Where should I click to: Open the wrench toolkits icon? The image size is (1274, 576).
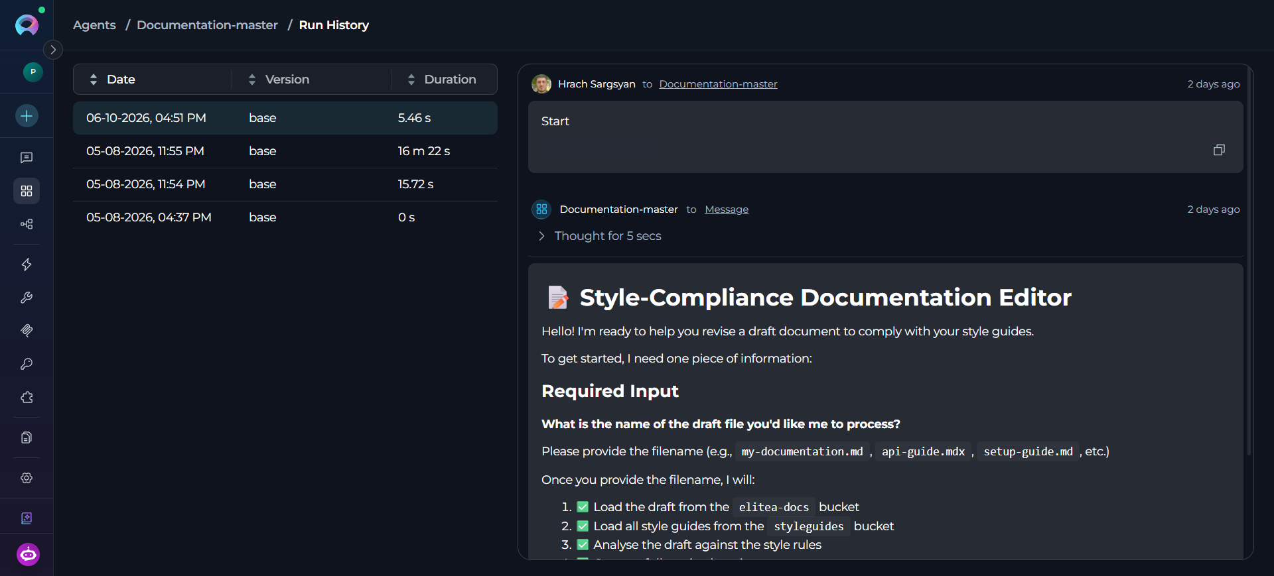pos(27,298)
